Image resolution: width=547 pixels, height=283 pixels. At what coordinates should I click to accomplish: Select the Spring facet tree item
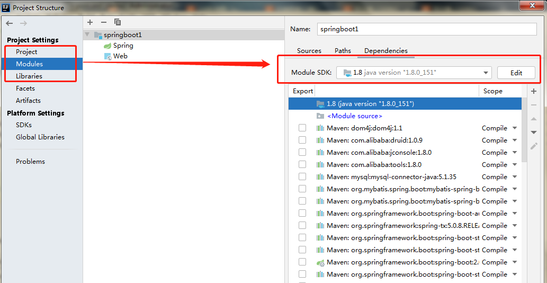click(x=123, y=46)
